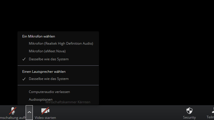The image size is (214, 120).
Task: Choose Mikrofon (eMeet Nova) as microphone
Action: [47, 51]
